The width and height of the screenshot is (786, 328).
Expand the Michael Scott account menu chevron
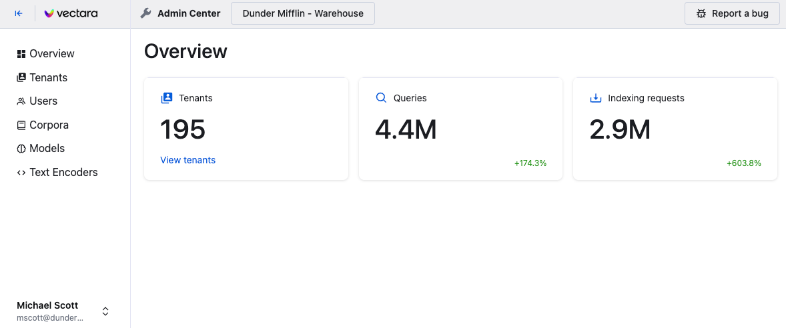(x=105, y=311)
